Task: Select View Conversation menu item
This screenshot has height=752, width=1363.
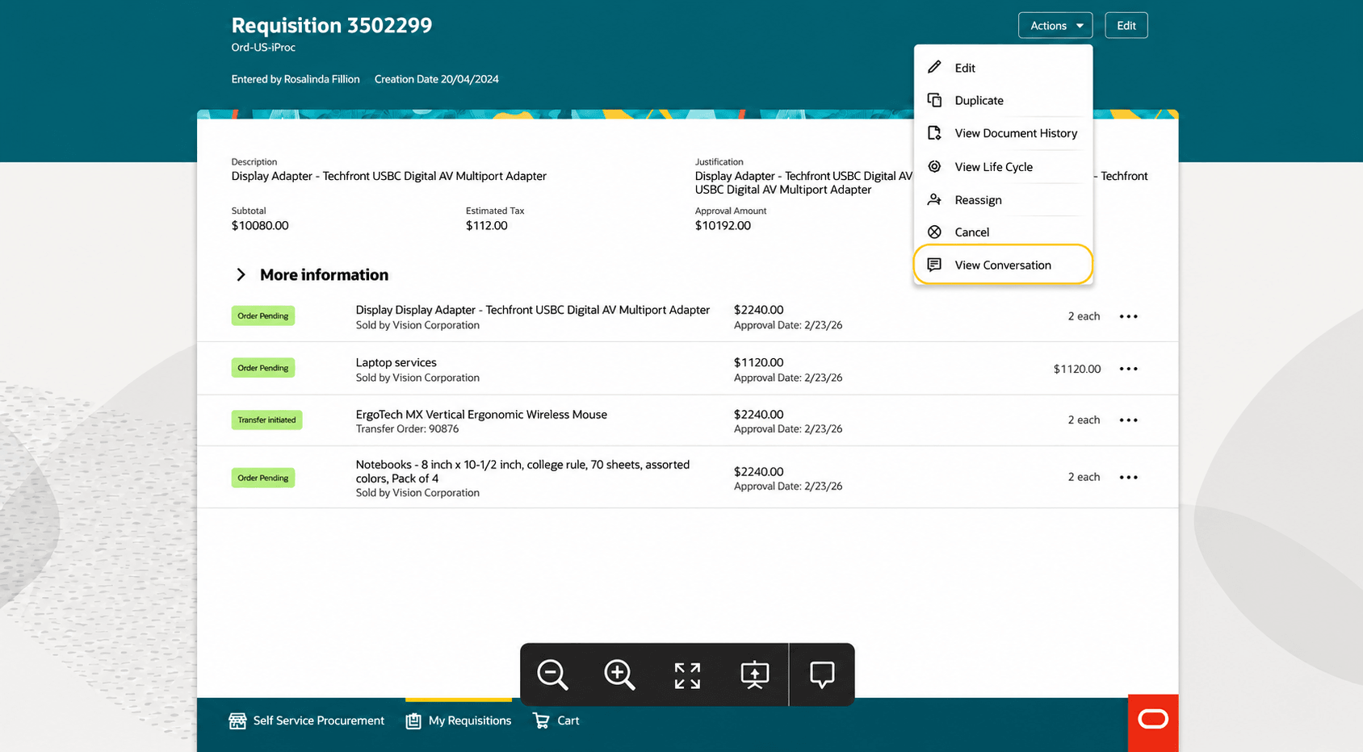Action: point(1003,265)
